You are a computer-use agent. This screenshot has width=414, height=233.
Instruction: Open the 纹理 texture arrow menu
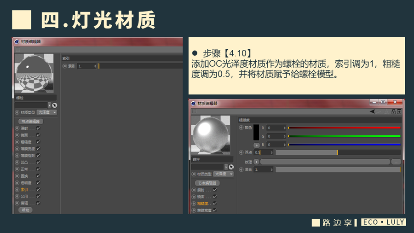point(256,162)
